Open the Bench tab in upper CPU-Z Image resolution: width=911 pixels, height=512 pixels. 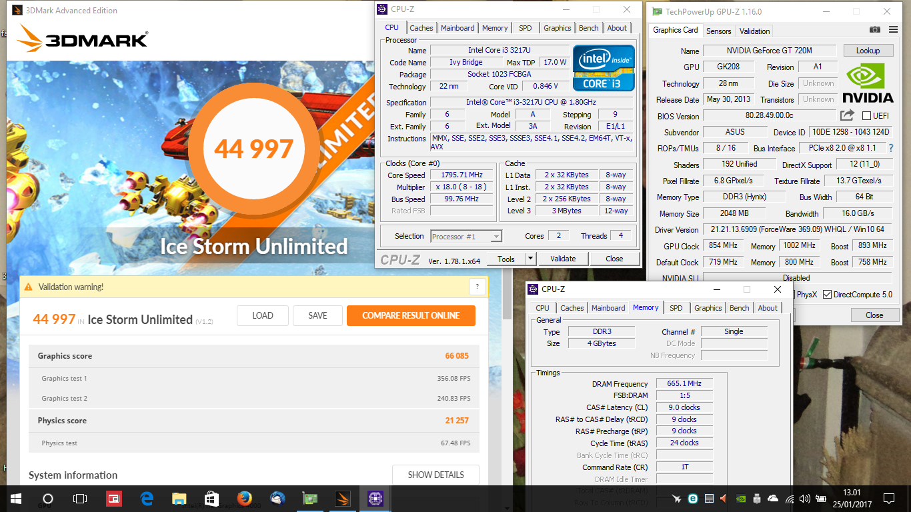588,28
